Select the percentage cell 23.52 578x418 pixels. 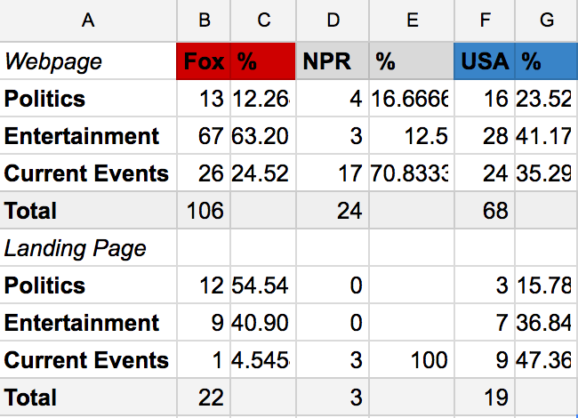tap(547, 99)
